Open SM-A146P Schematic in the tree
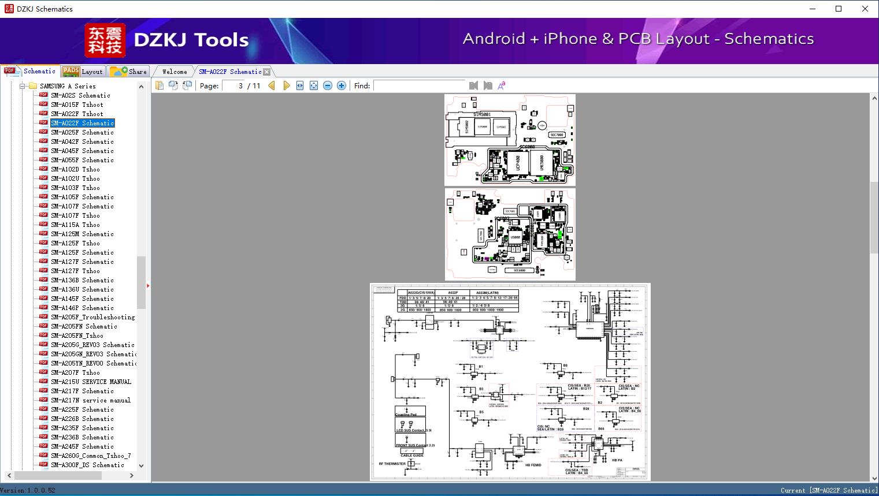This screenshot has height=496, width=879. (x=82, y=308)
